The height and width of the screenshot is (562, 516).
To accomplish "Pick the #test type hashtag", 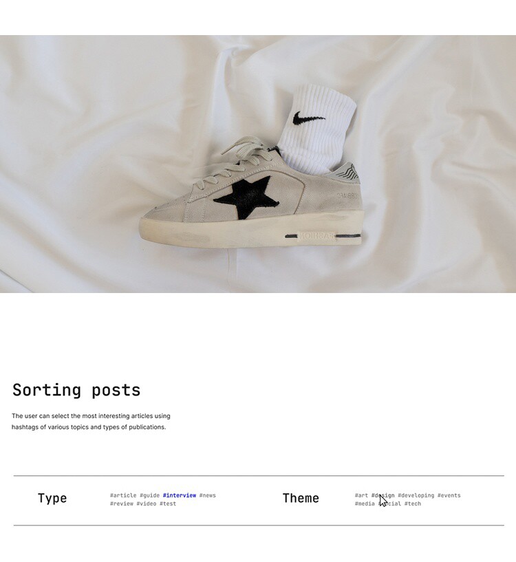I will [168, 504].
